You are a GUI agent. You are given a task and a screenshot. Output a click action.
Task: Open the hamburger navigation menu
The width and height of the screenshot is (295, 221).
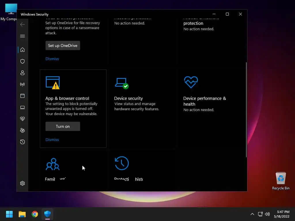(x=22, y=36)
